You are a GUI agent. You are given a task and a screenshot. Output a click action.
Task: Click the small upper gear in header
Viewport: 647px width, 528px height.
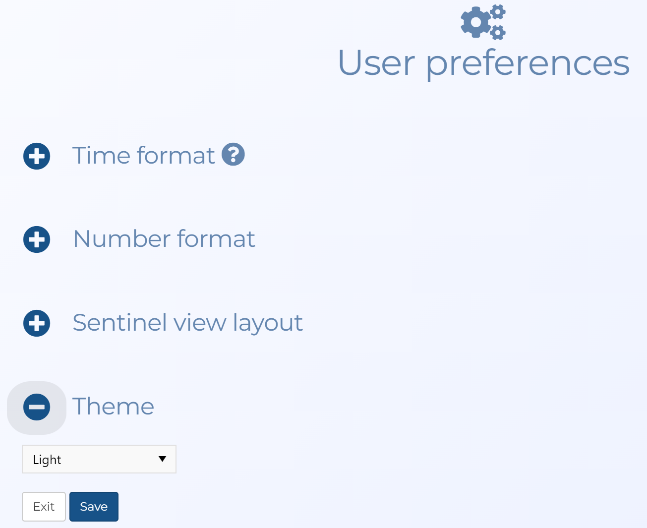click(498, 11)
